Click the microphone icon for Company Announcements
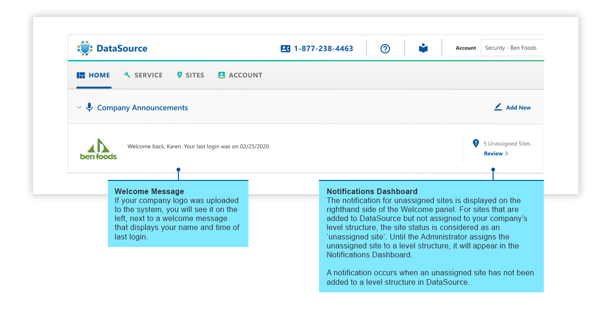This screenshot has width=611, height=315. point(89,108)
